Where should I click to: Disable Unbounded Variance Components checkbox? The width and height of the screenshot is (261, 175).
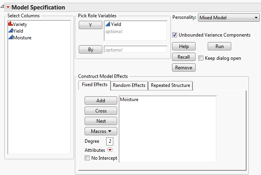[x=175, y=35]
